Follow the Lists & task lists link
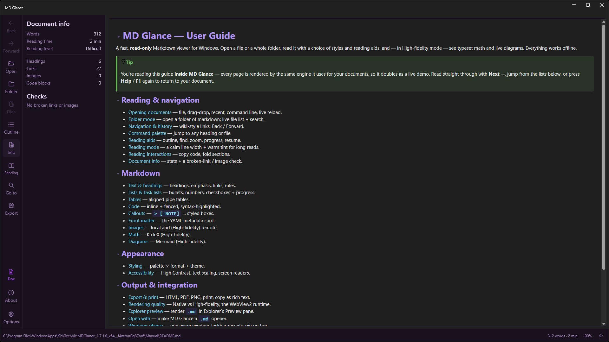609x342 pixels. point(145,193)
